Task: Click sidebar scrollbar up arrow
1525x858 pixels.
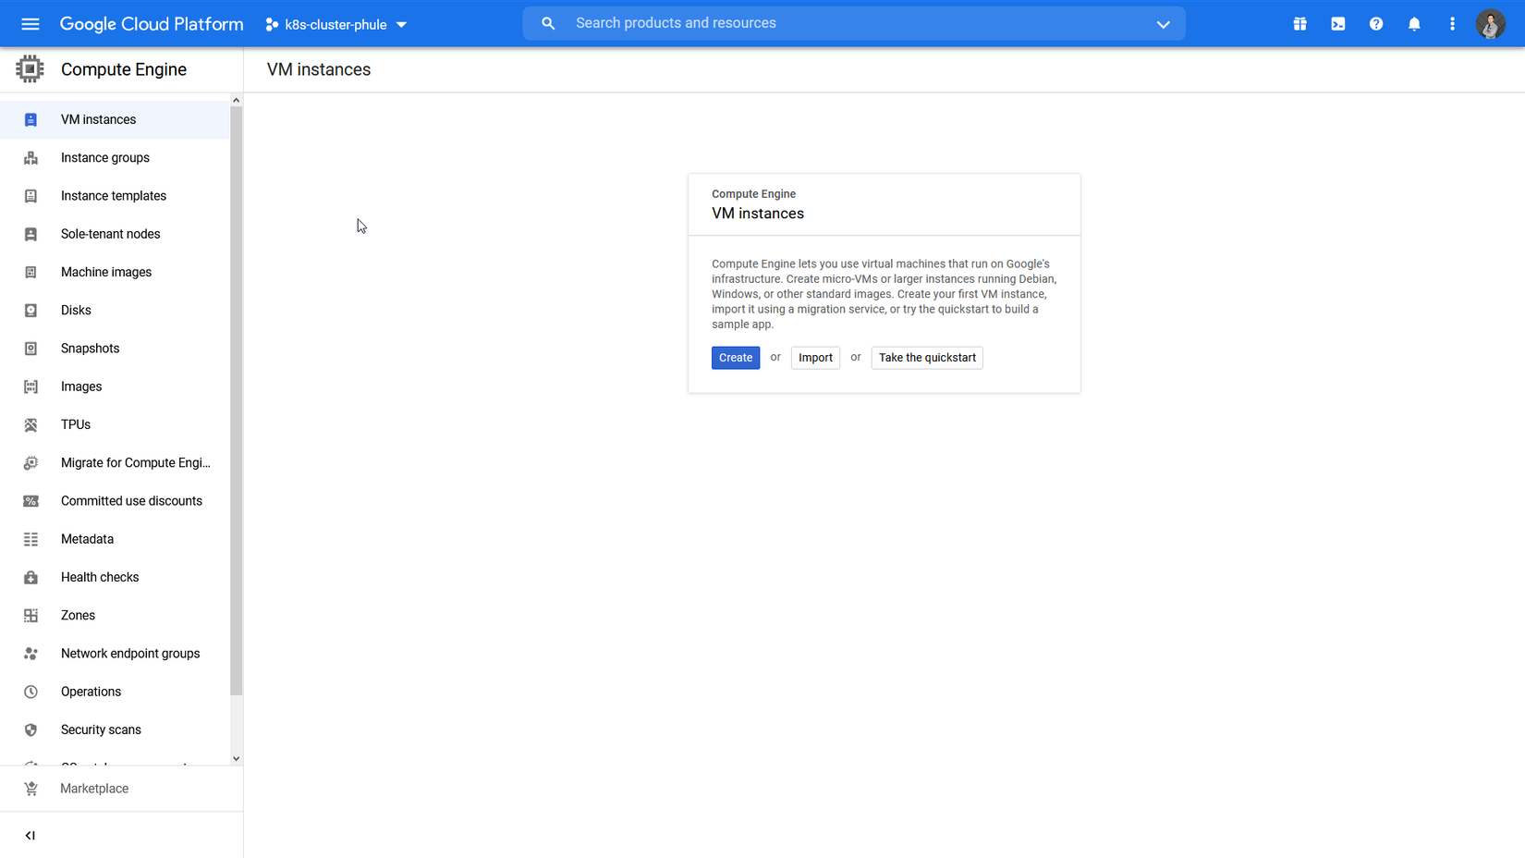Action: pos(237,100)
